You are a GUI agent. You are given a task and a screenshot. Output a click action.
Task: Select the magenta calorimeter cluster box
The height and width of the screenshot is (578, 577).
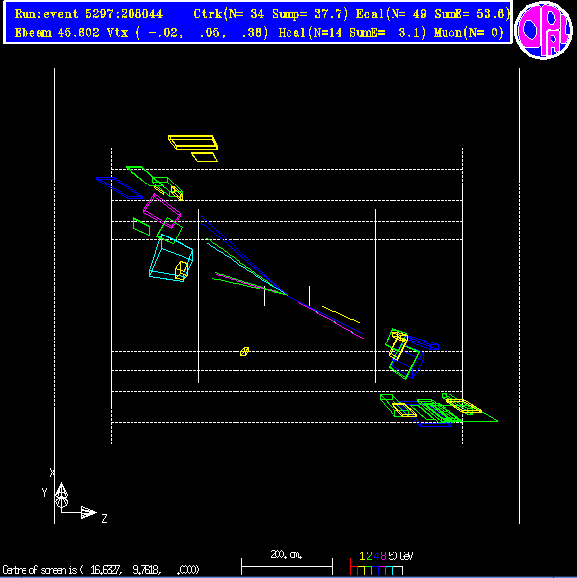coord(162,210)
